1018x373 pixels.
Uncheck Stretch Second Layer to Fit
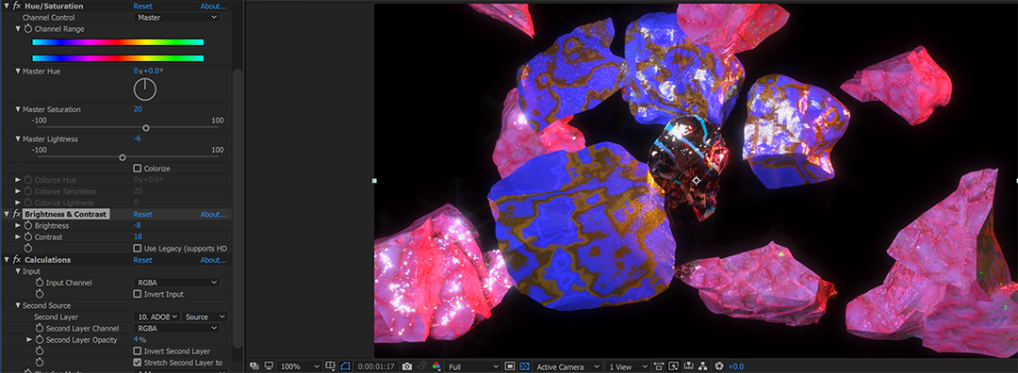pyautogui.click(x=137, y=362)
